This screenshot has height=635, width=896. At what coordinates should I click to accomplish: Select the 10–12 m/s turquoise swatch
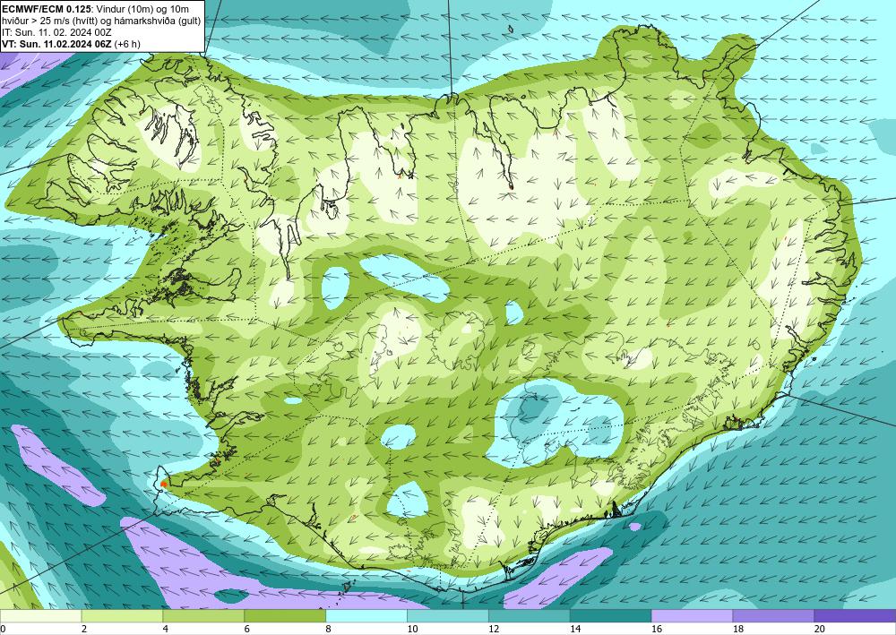pyautogui.click(x=448, y=615)
